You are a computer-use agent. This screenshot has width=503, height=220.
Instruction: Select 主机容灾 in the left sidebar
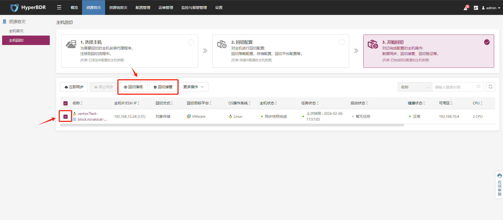click(x=16, y=31)
